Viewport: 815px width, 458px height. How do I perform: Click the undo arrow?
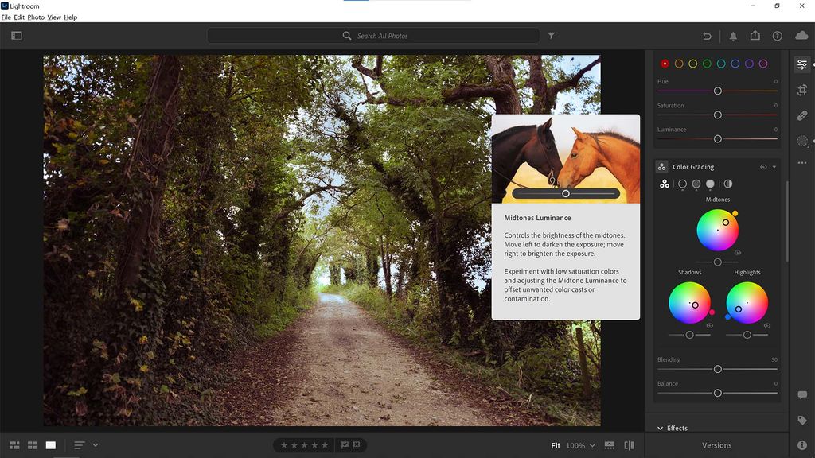[707, 36]
